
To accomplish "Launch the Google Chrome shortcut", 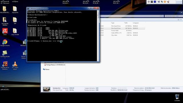I will [x=5, y=43].
